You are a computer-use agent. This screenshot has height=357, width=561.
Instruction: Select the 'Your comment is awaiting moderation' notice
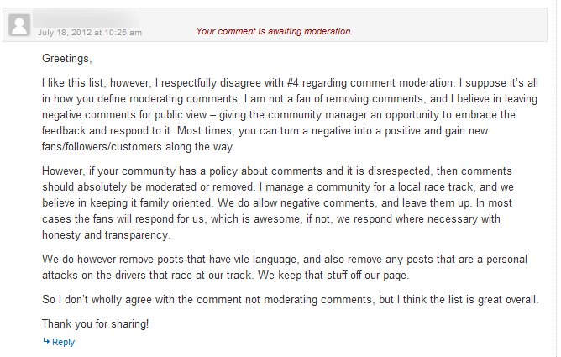coord(274,31)
